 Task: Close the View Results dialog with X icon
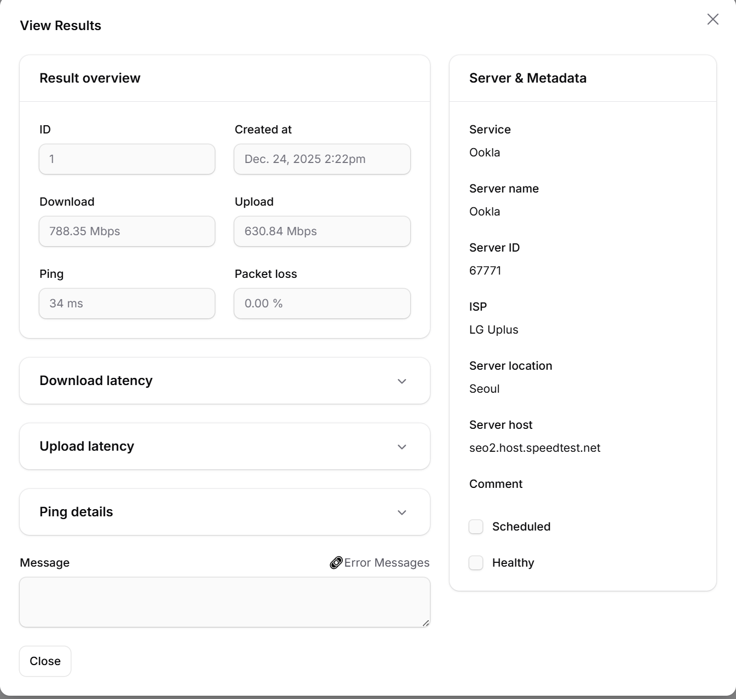[712, 19]
